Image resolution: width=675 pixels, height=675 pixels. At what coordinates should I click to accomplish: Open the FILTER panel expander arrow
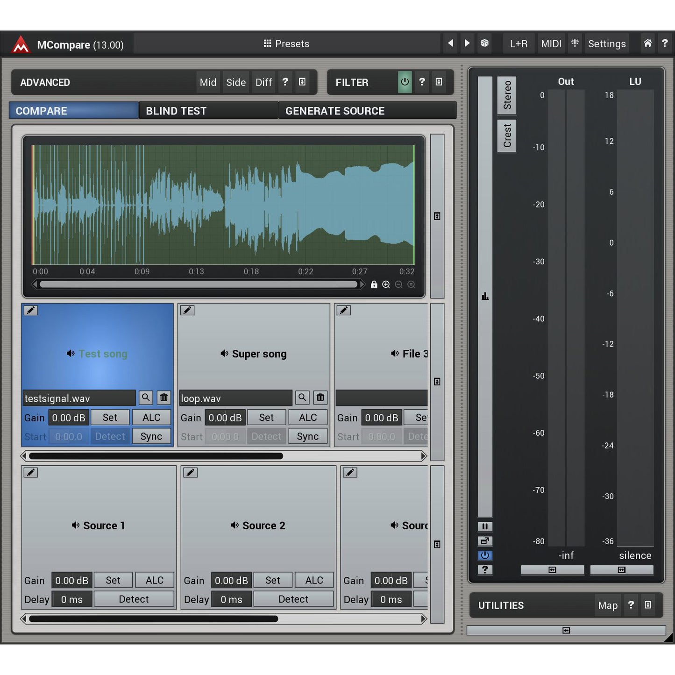439,82
